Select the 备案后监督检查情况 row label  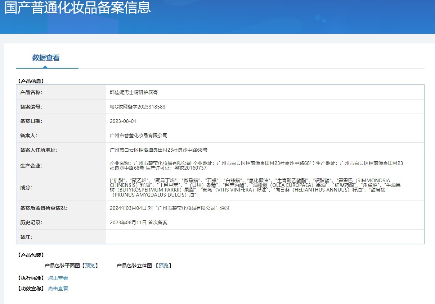click(44, 208)
